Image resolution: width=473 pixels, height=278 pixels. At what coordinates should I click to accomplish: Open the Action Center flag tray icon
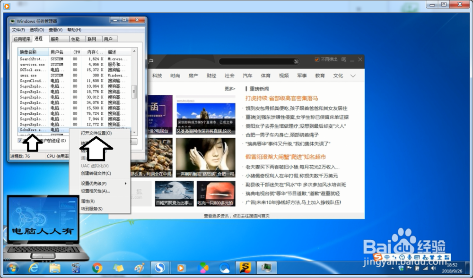pyautogui.click(x=409, y=268)
